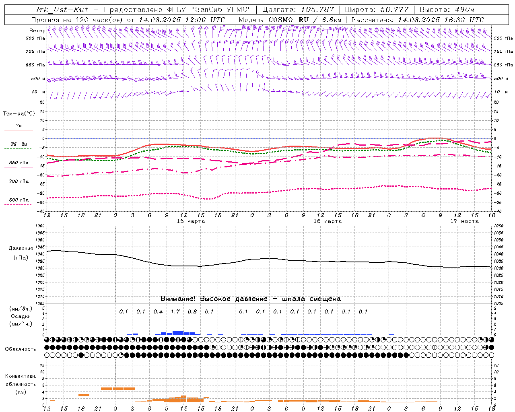Image resolution: width=515 pixels, height=412 pixels.
Task: Click the Внимание! Высокое давление warning text
Action: (x=250, y=299)
